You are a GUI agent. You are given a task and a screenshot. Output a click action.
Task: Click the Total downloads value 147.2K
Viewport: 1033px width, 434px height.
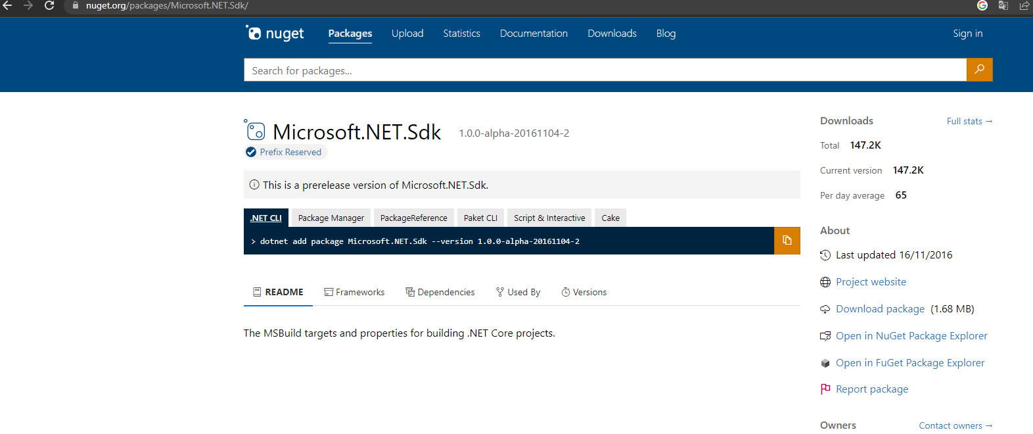tap(865, 145)
